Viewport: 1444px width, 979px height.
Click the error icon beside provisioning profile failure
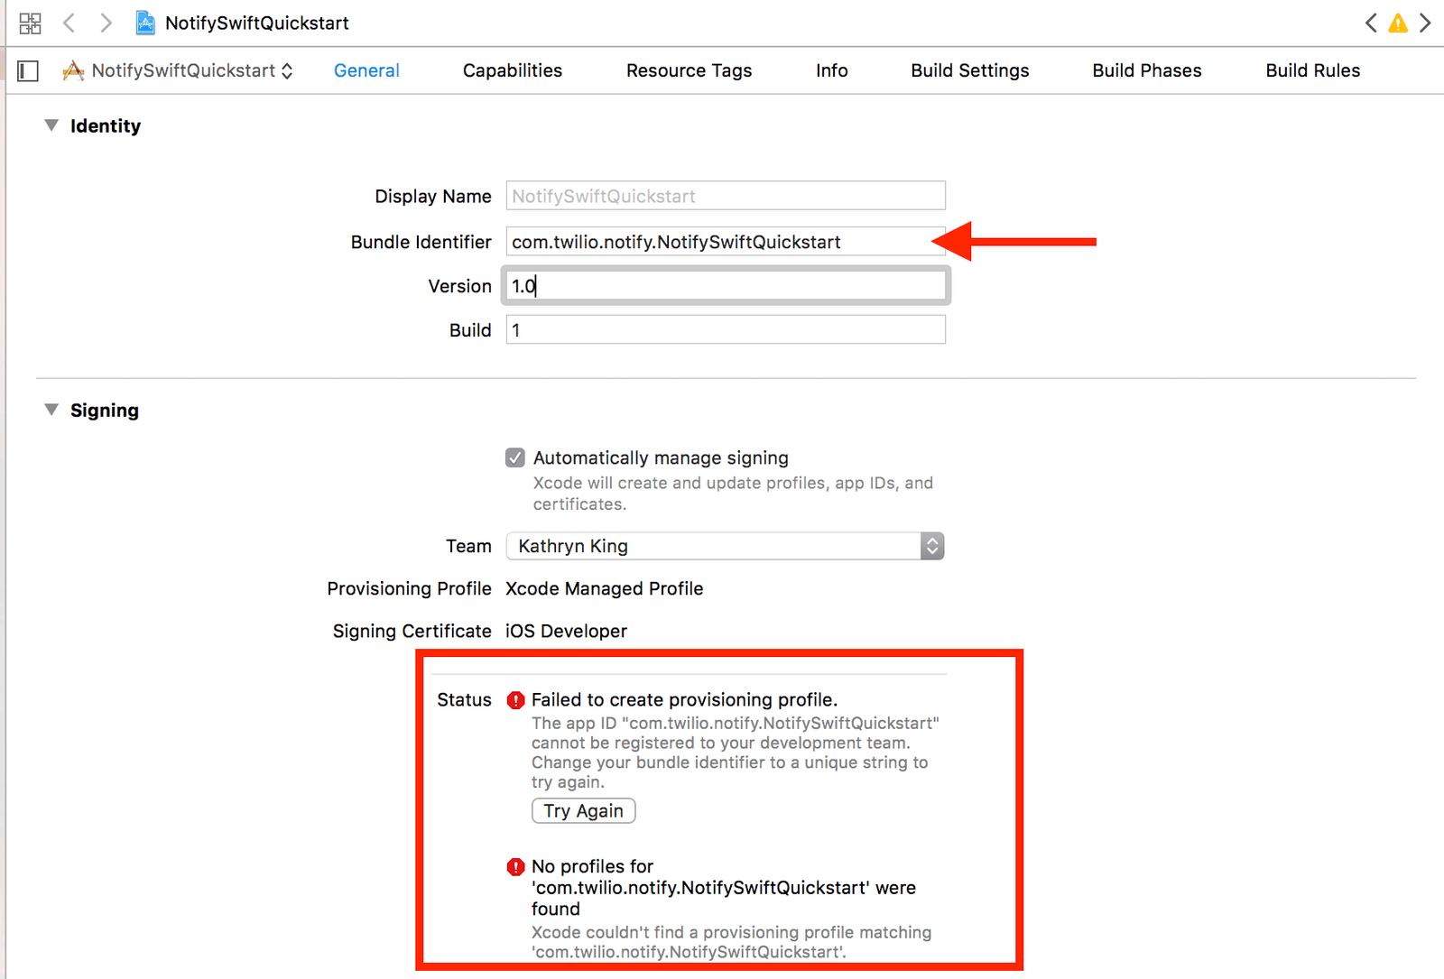coord(515,699)
